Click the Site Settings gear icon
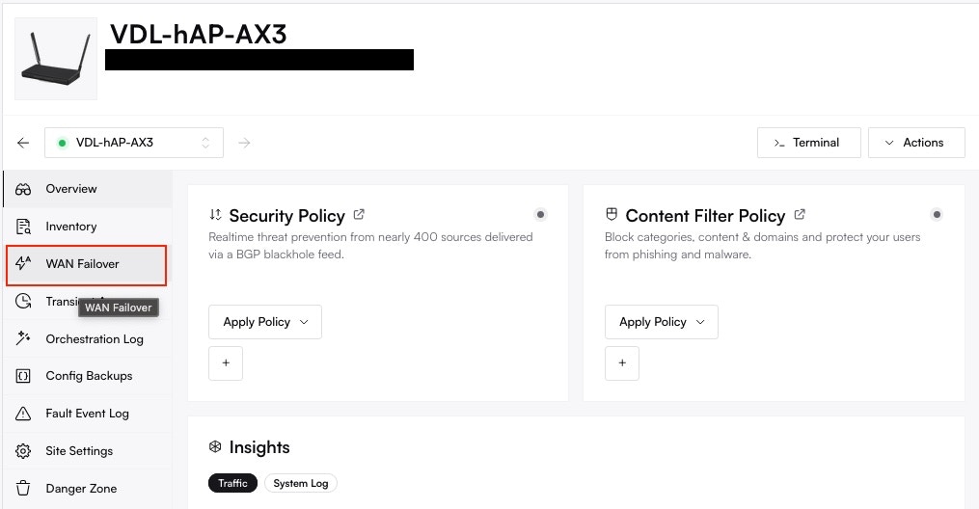Screen dimensions: 979x509 coord(24,451)
